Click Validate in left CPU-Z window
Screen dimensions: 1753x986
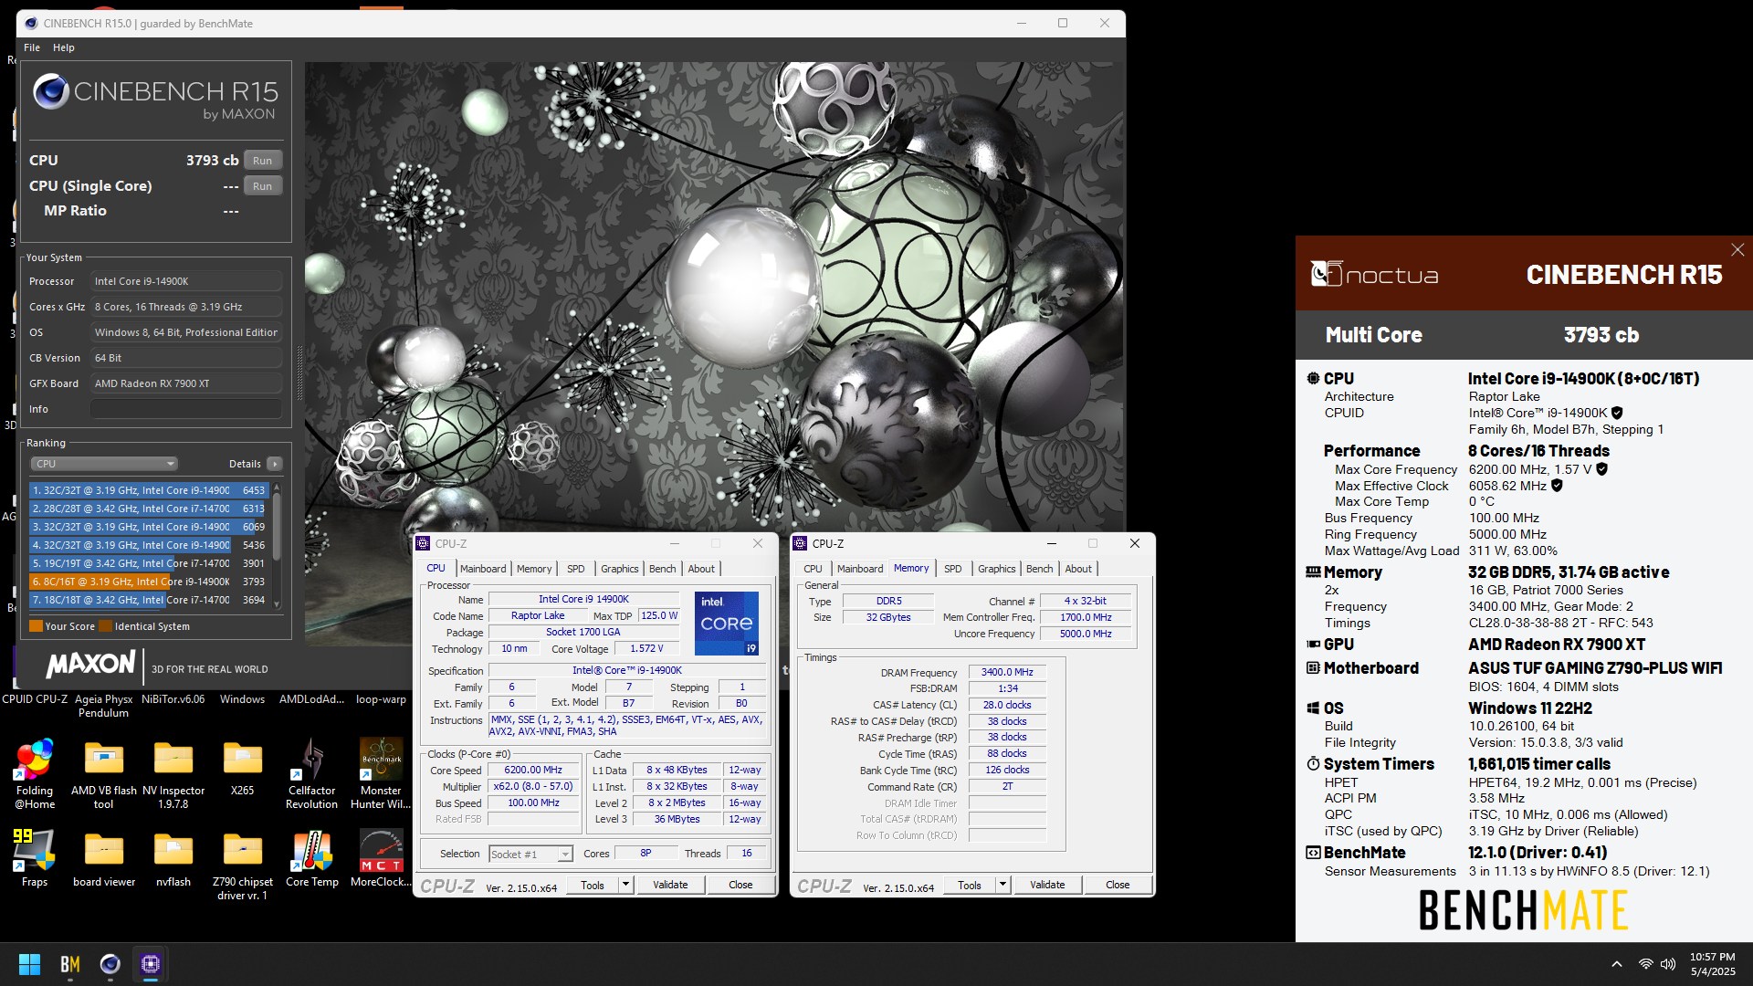click(x=670, y=885)
